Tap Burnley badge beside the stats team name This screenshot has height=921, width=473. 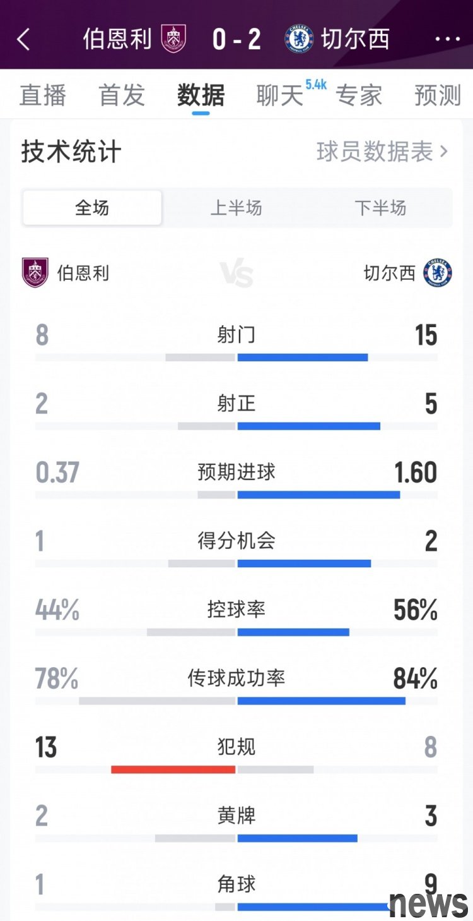pyautogui.click(x=35, y=273)
